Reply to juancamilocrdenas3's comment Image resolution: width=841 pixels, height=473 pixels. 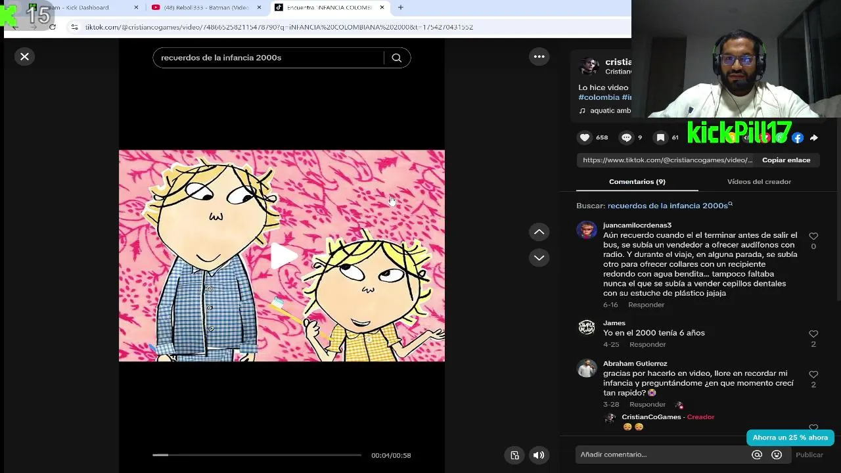(646, 305)
